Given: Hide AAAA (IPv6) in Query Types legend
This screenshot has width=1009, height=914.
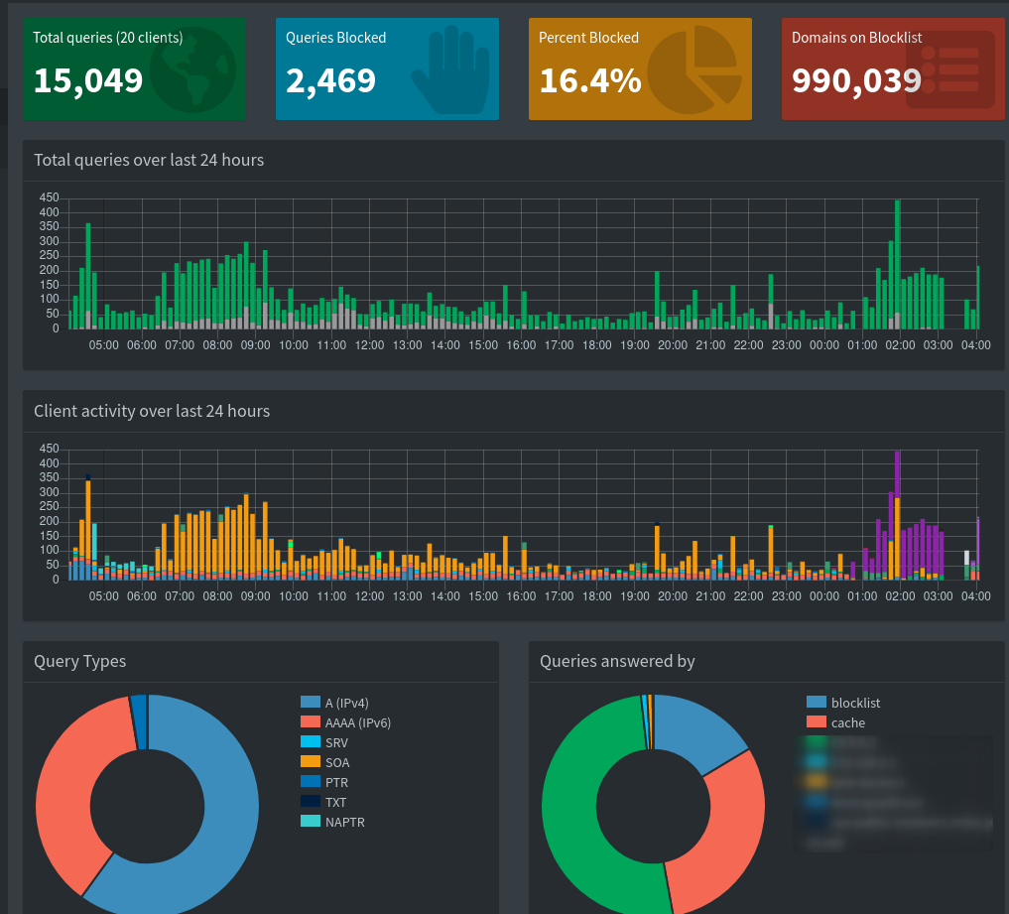Looking at the screenshot, I should point(357,722).
